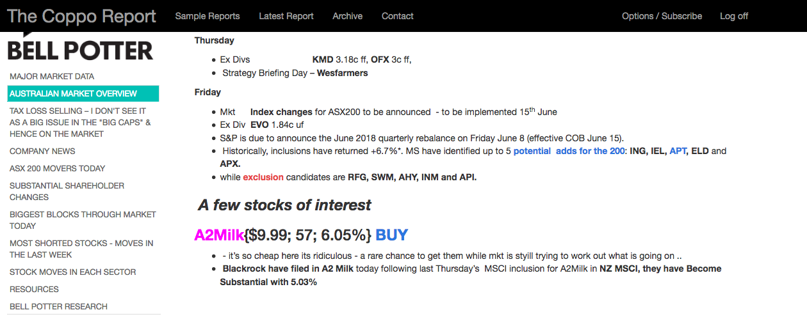
Task: Select the Contact nav link
Action: click(398, 16)
